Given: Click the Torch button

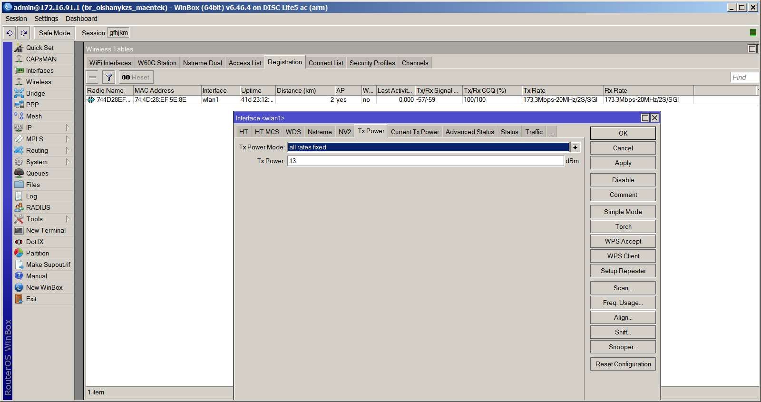Looking at the screenshot, I should click(x=623, y=226).
